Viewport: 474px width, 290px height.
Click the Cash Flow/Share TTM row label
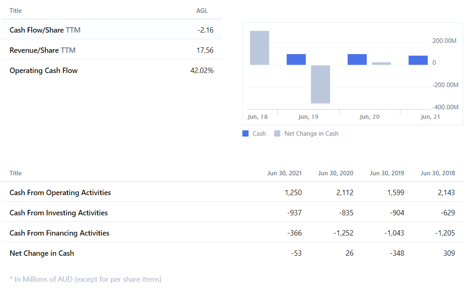[45, 30]
